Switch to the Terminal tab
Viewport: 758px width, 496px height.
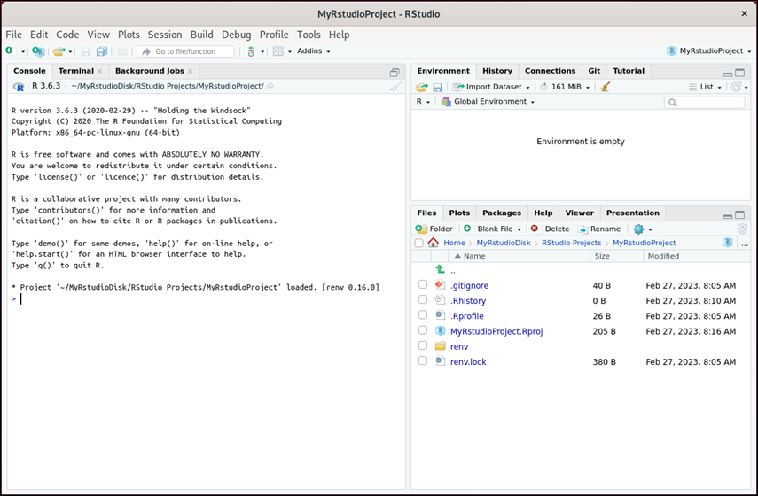coord(76,71)
